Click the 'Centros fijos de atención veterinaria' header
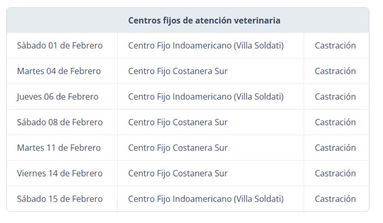Screen dimensions: 383x223 pyautogui.click(x=204, y=21)
